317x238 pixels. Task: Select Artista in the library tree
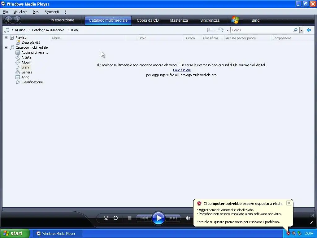26,57
